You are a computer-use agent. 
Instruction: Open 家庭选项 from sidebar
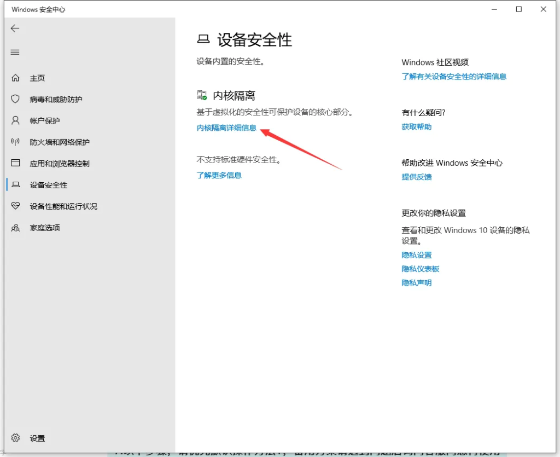pos(45,228)
